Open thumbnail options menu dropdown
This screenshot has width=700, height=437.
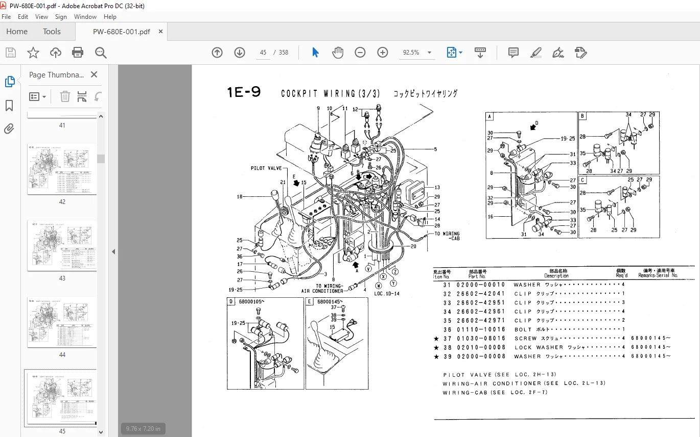(38, 96)
